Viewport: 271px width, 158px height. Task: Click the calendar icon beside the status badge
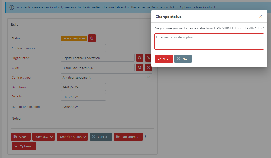[x=92, y=38]
